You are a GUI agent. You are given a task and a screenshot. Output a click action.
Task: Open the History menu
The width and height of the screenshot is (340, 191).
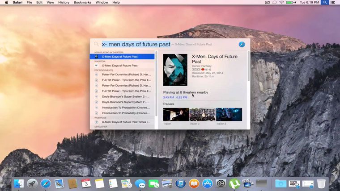64,3
